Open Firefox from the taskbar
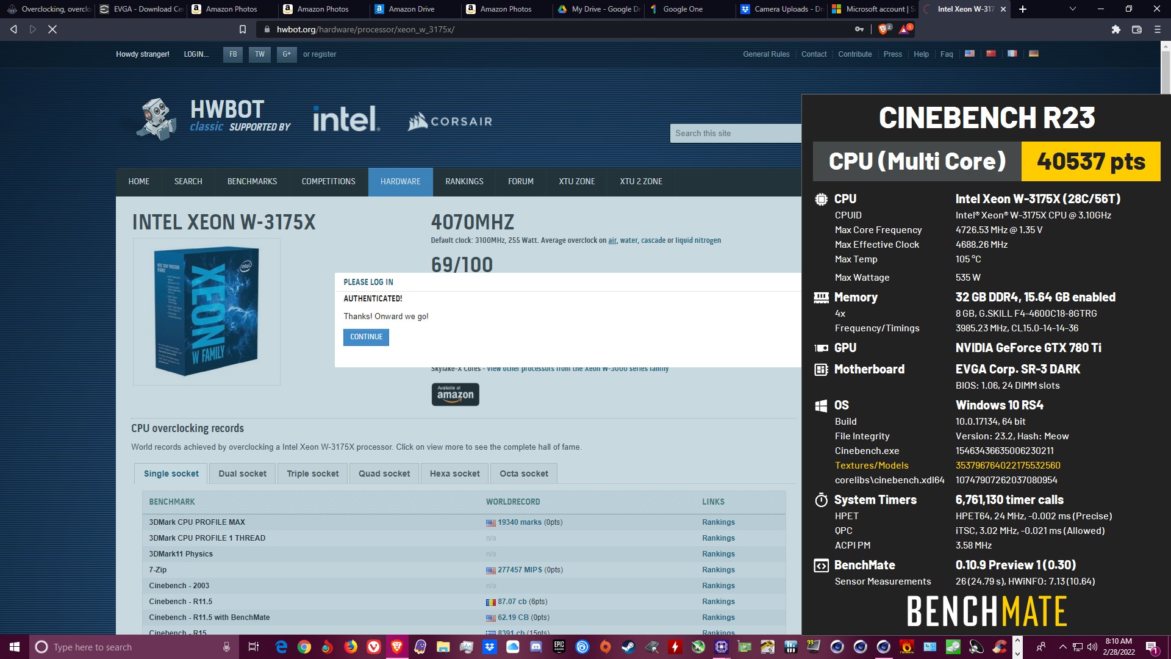The height and width of the screenshot is (659, 1171). pyautogui.click(x=351, y=647)
